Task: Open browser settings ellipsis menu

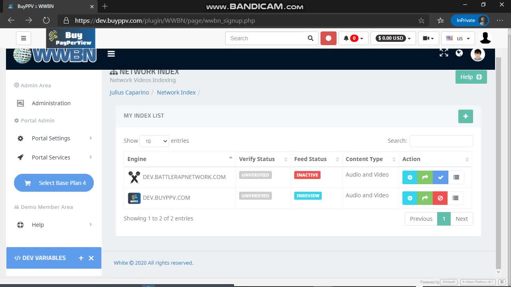Action: click(x=500, y=20)
